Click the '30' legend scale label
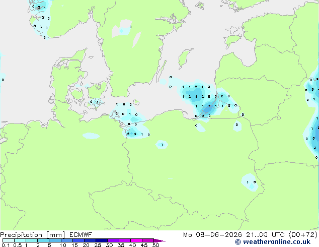Image resolution: width=319 pixels, height=247 pixels. point(110,245)
